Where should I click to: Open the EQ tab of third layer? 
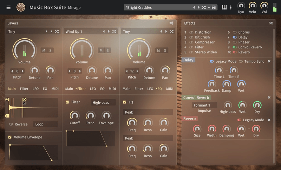pos(159,89)
